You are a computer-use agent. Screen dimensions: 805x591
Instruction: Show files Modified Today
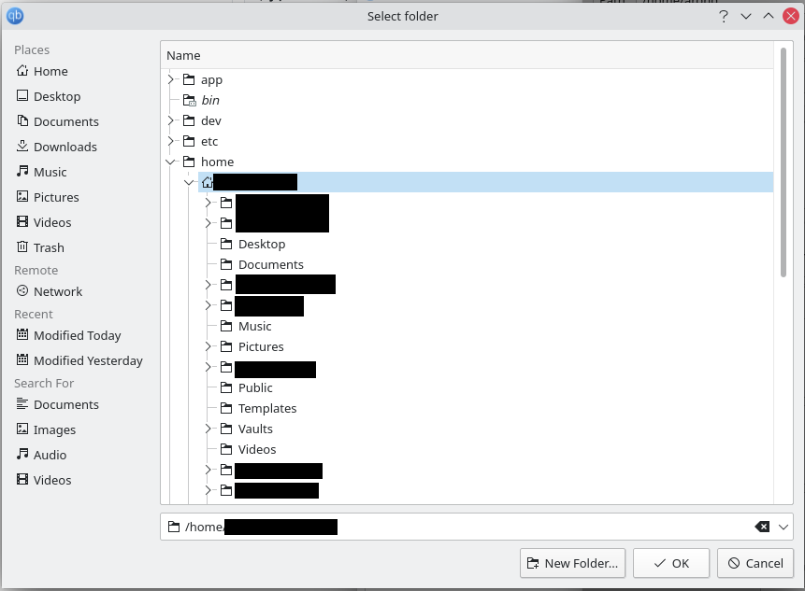click(x=78, y=335)
